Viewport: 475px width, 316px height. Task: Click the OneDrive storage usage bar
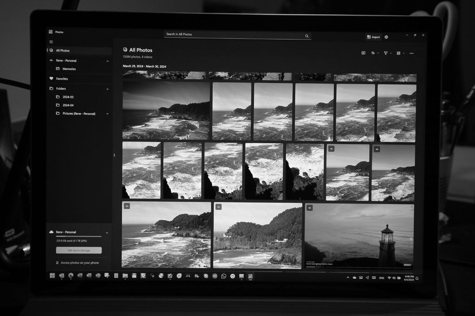[x=79, y=236]
